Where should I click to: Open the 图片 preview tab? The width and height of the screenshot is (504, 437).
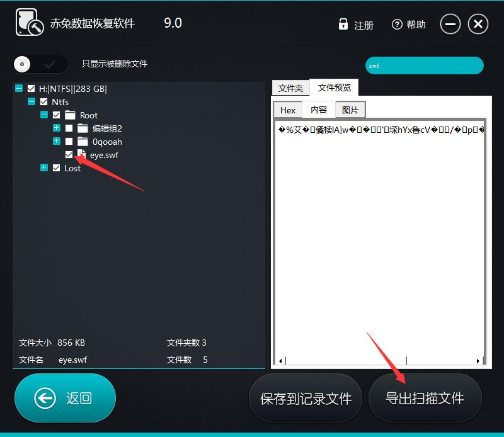point(350,110)
